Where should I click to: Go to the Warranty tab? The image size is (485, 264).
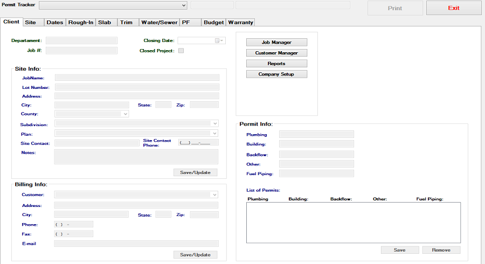pos(240,23)
